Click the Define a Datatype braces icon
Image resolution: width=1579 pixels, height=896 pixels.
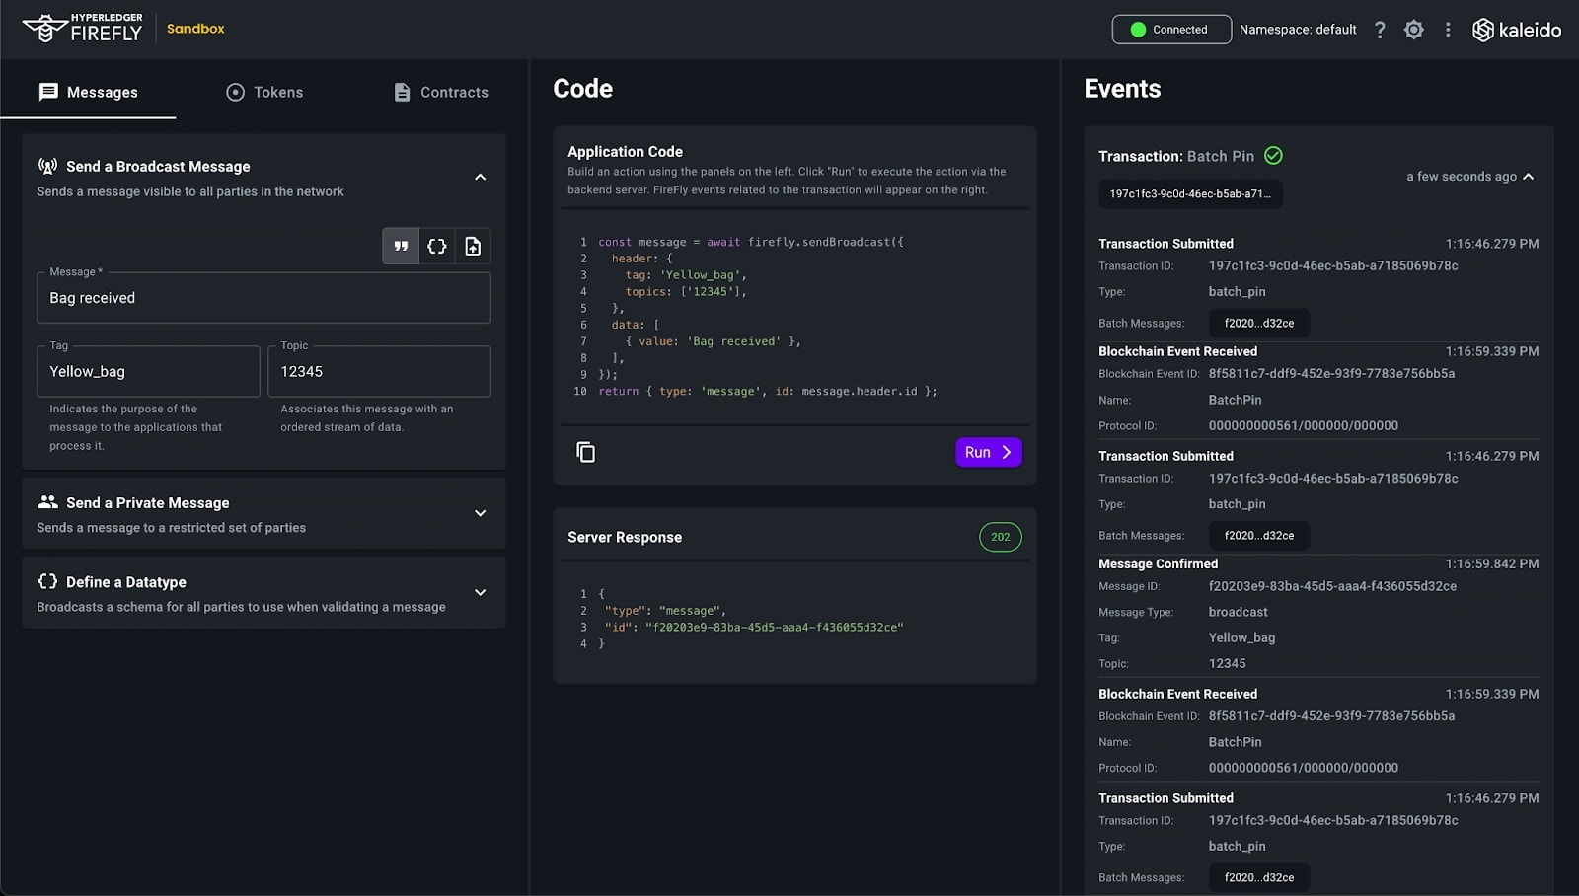tap(47, 581)
